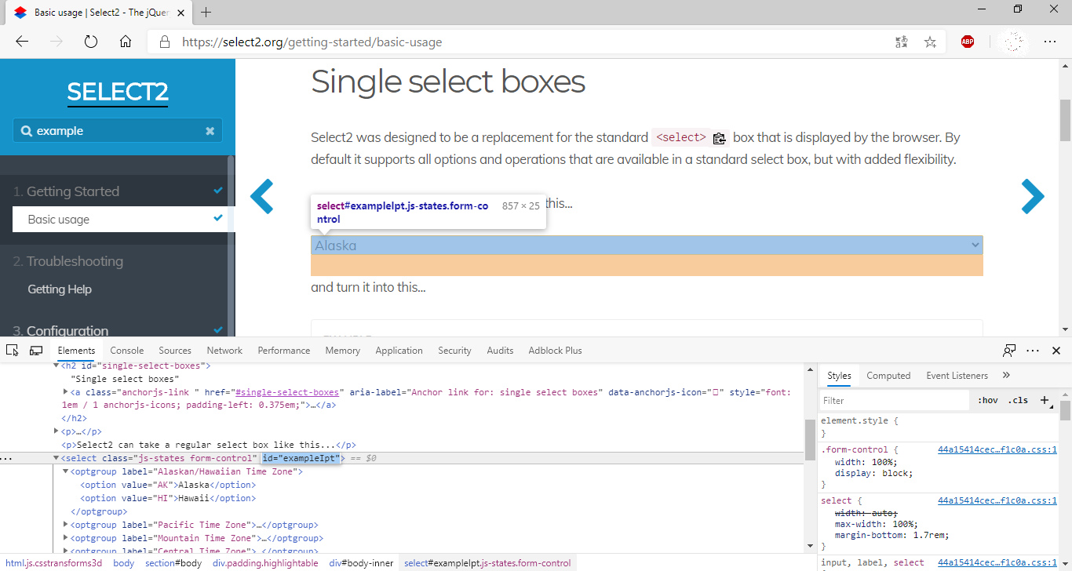Open the Network tab

tap(224, 351)
